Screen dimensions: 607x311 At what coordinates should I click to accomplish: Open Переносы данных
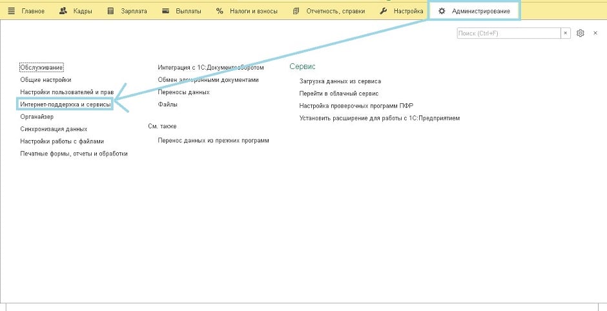click(183, 92)
